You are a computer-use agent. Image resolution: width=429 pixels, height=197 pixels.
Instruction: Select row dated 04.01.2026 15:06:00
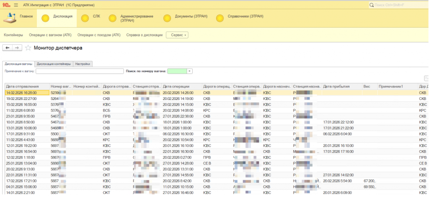(217, 187)
